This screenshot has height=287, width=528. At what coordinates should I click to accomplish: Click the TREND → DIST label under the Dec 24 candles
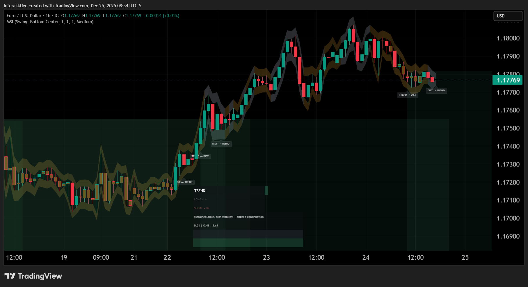(407, 95)
